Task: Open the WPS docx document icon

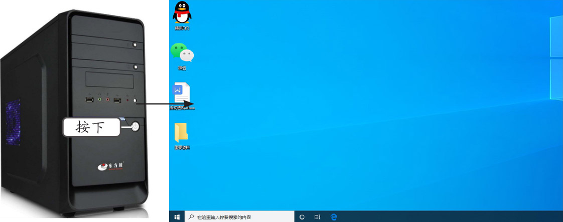Action: coord(182,93)
